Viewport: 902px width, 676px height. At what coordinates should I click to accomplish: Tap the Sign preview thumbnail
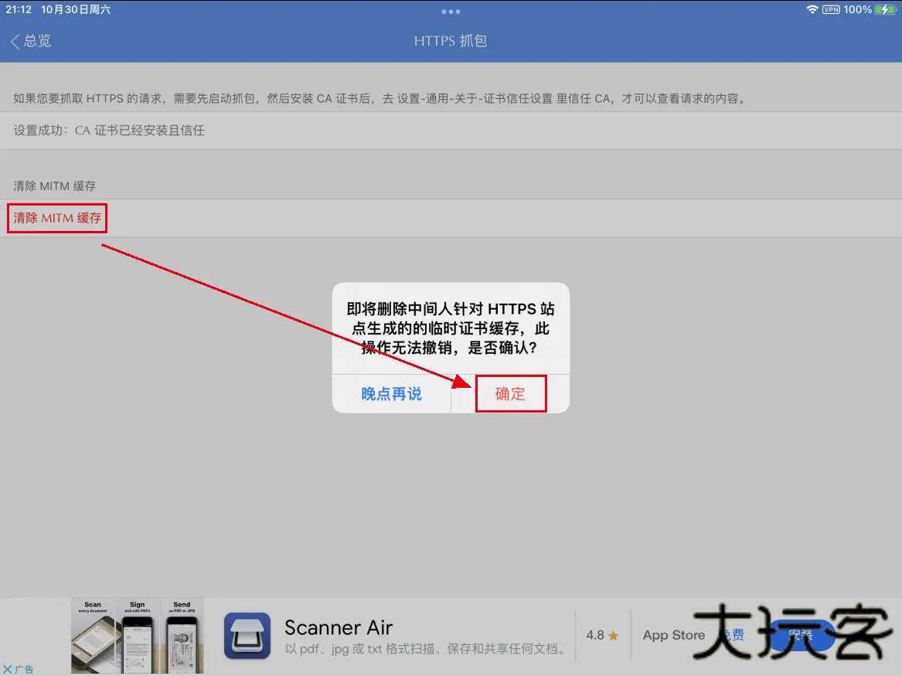pos(137,637)
